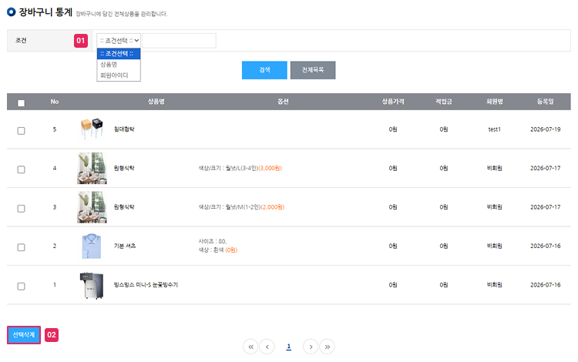The image size is (578, 362).
Task: Check the checkbox for the 빙수기 row
Action: coord(22,287)
